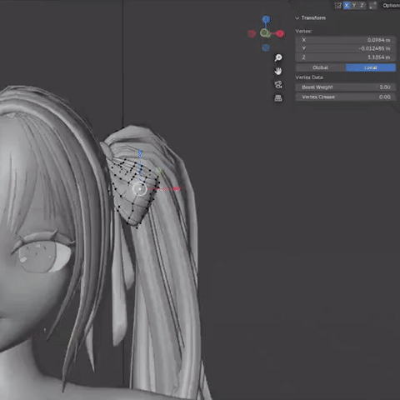Click the red X axis on navigation gizmo
Screen dimensions: 400x400
coord(280,33)
